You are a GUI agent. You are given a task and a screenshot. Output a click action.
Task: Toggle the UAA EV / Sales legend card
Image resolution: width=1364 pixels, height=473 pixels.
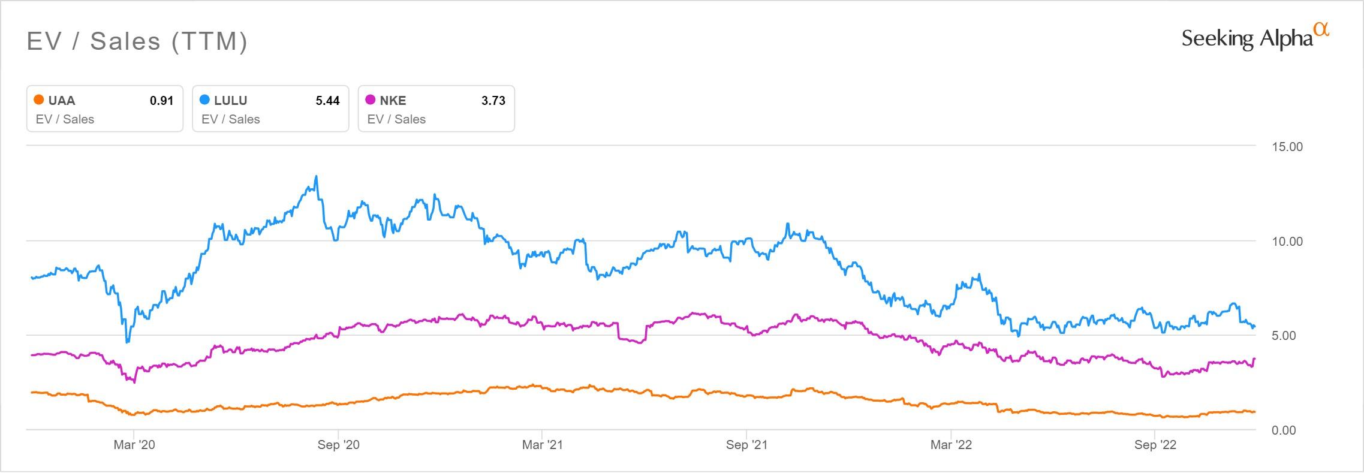click(104, 109)
